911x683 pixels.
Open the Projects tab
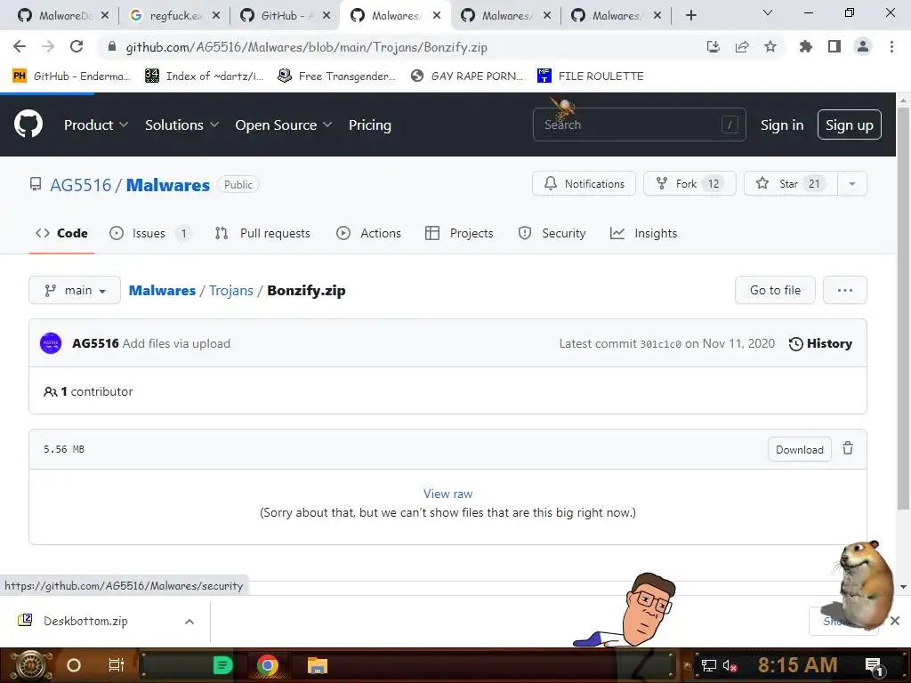[x=459, y=233]
